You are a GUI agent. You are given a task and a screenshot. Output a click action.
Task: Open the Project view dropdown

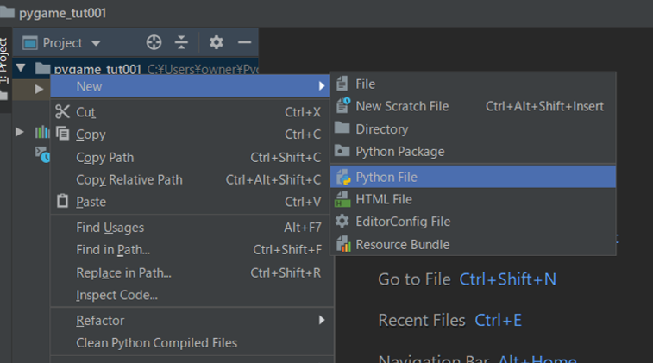96,43
